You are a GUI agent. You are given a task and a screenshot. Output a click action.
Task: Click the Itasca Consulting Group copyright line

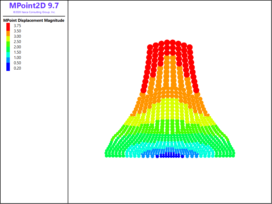[34, 12]
